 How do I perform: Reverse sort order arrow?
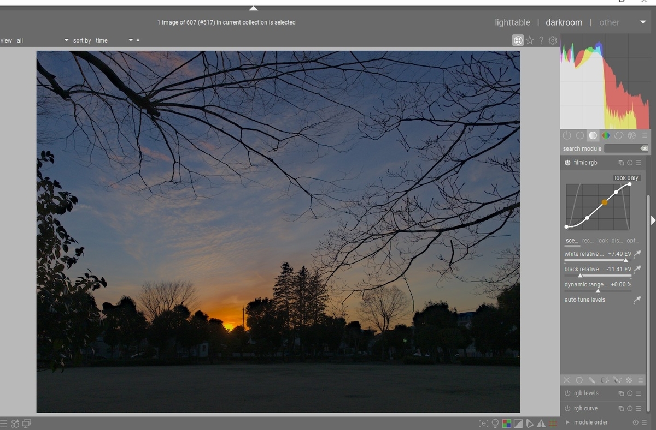tap(138, 40)
